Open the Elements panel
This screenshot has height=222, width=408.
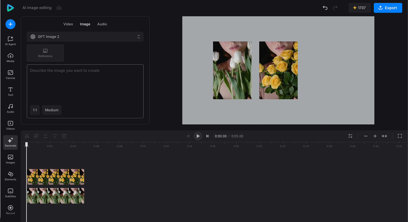click(10, 176)
